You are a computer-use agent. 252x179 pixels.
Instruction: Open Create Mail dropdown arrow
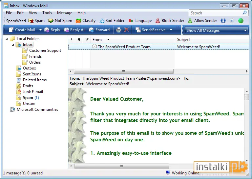[x=40, y=30]
